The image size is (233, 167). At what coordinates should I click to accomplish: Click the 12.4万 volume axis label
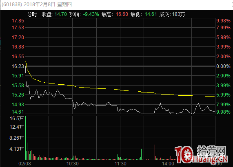click(17, 127)
